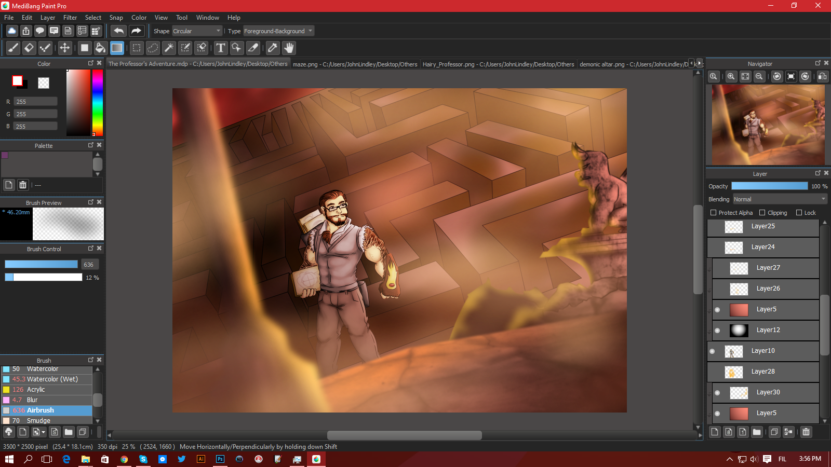Click the background transparent color swatch
The image size is (831, 467).
click(x=44, y=83)
